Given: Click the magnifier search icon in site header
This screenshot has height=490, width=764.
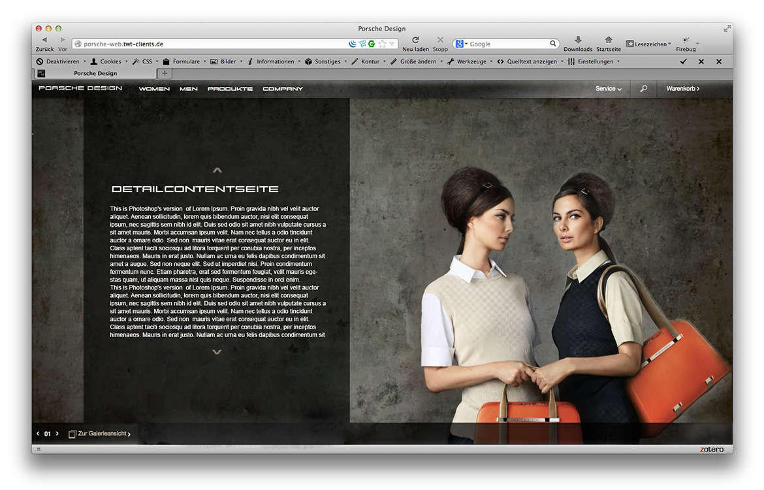Looking at the screenshot, I should (643, 89).
